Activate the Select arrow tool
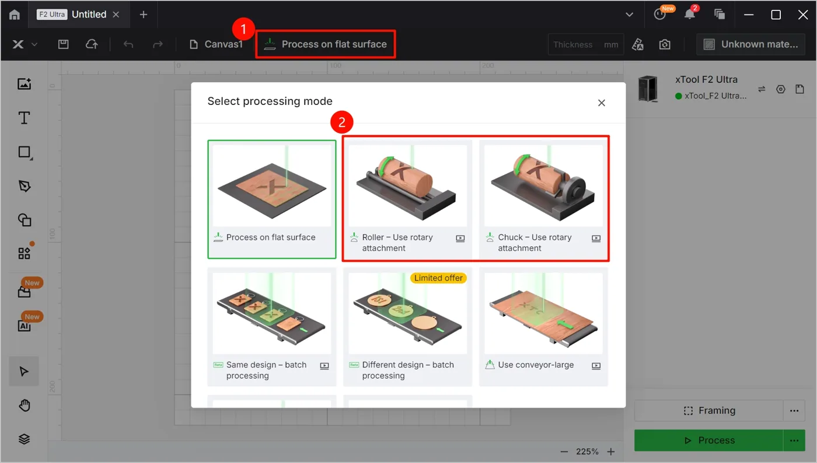This screenshot has height=463, width=817. 24,371
